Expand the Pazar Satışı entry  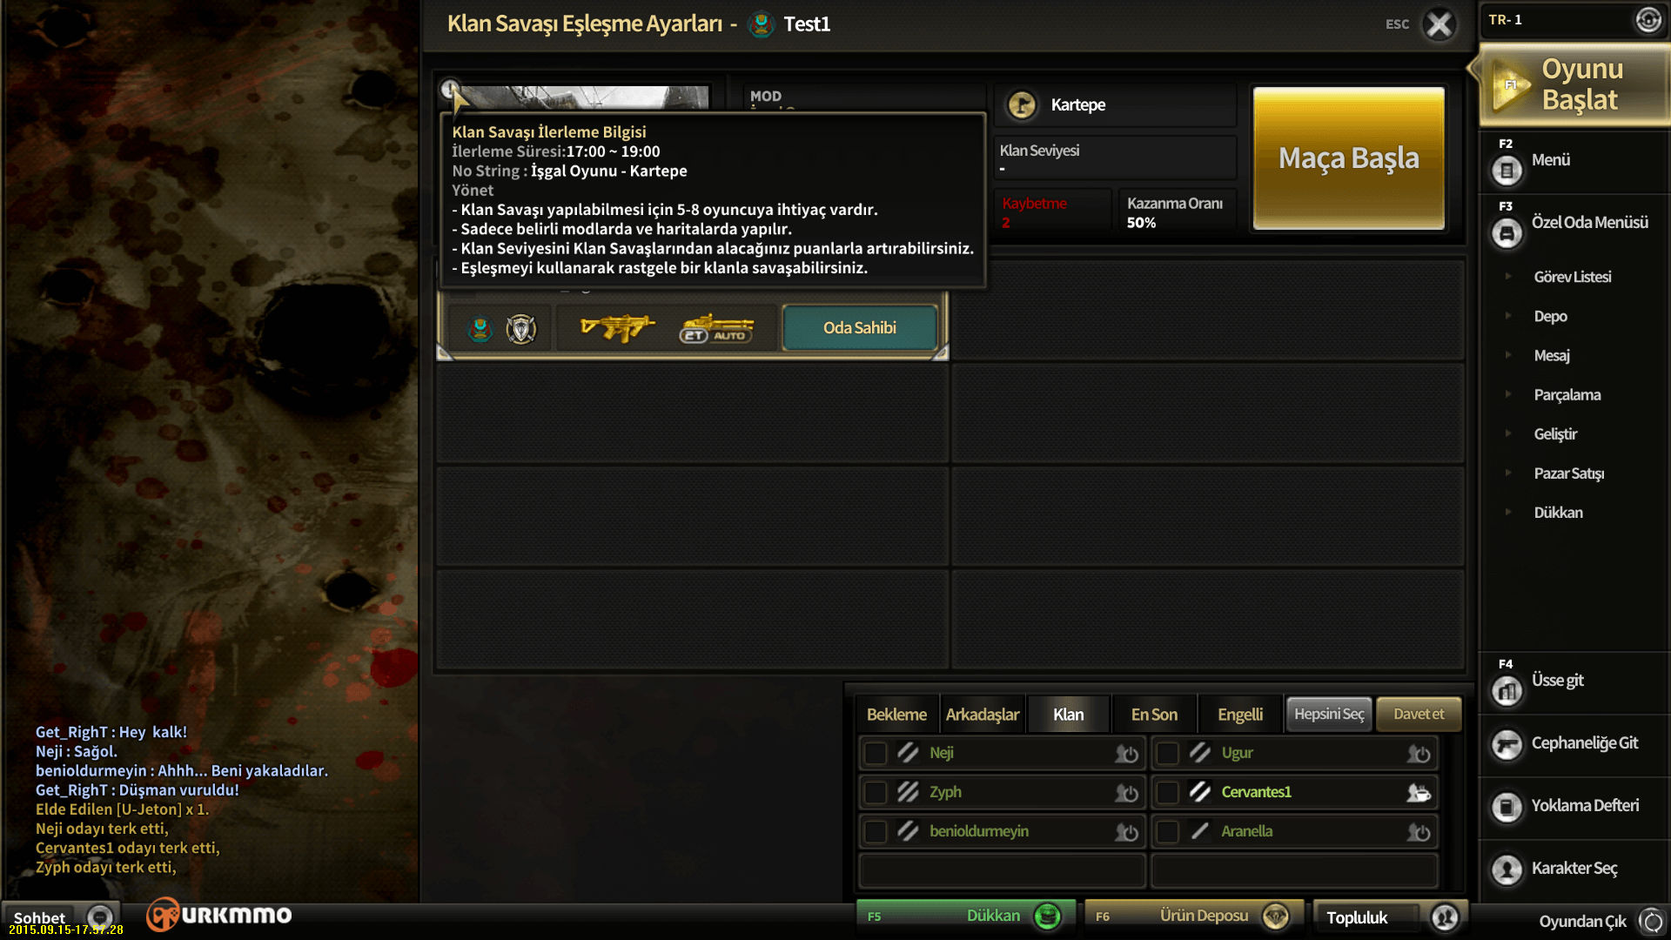1508,473
